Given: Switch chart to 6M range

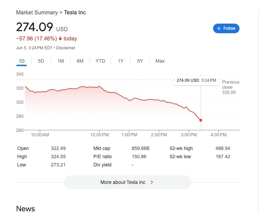Looking at the screenshot, I should (x=80, y=61).
